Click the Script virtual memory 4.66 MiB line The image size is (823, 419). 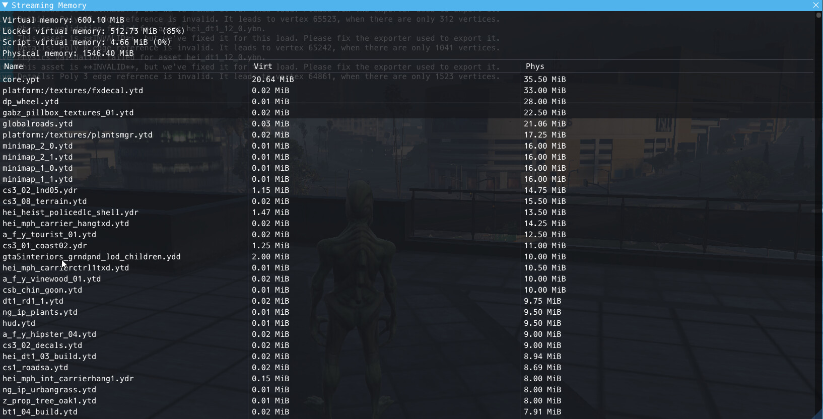point(87,42)
